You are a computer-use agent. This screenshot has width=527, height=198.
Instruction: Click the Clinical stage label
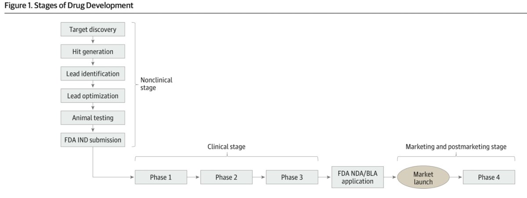click(226, 147)
